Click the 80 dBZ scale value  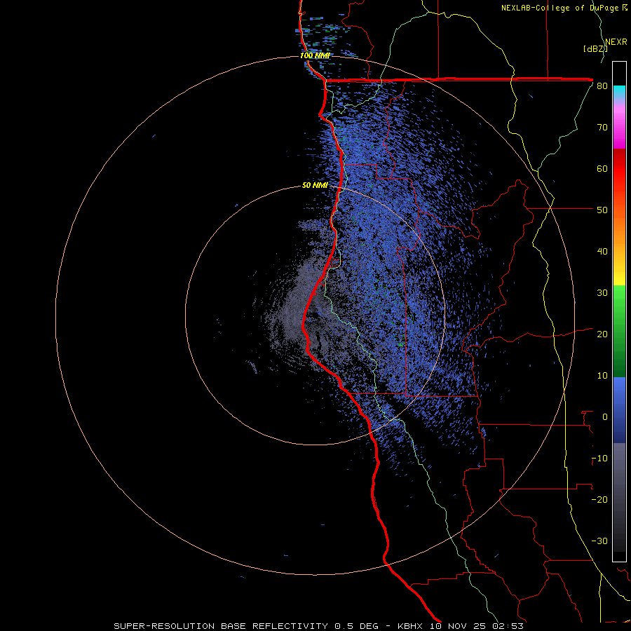[602, 86]
